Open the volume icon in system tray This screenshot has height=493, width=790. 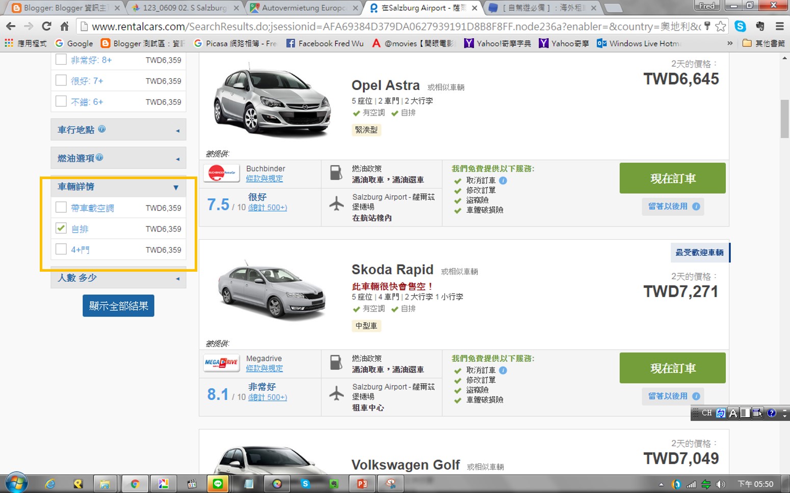pos(720,484)
